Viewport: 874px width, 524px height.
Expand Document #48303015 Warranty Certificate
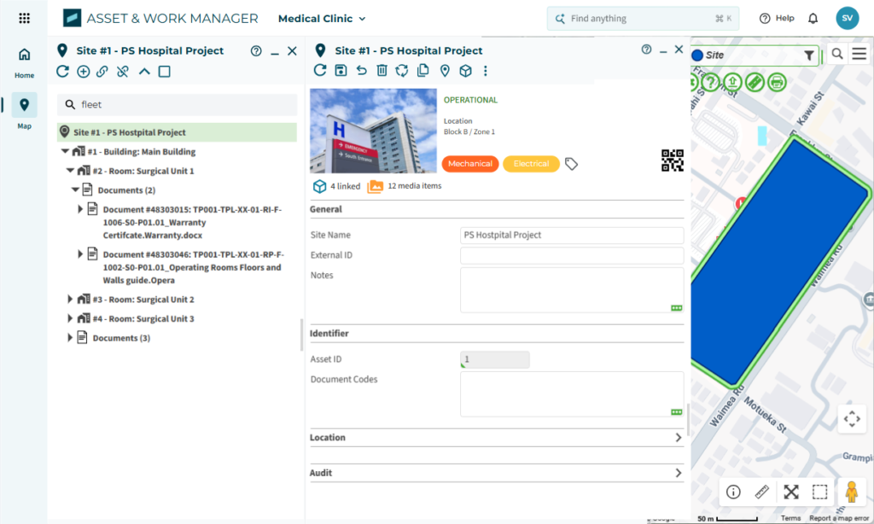tap(79, 209)
